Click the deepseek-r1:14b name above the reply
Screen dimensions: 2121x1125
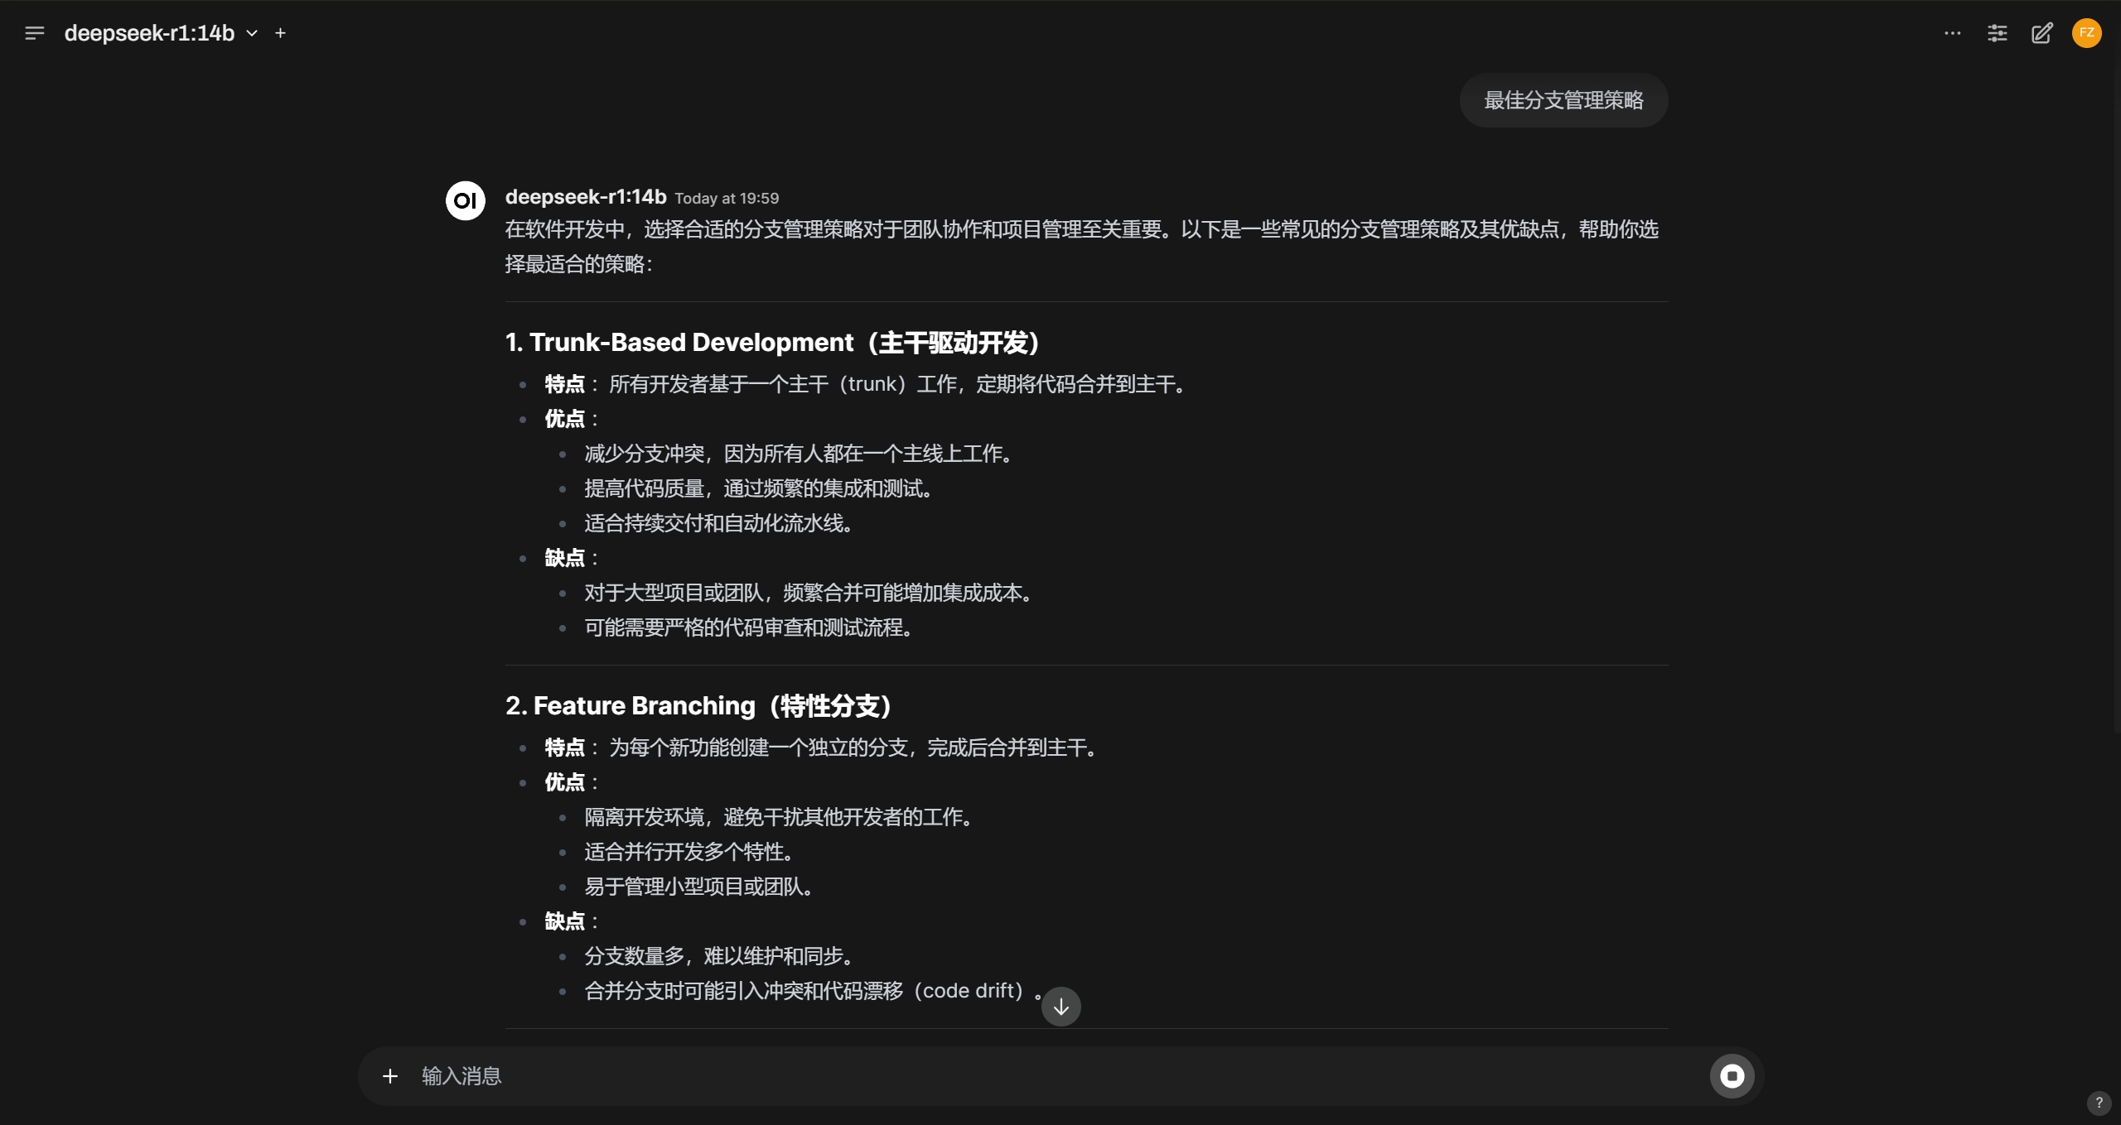pyautogui.click(x=584, y=197)
